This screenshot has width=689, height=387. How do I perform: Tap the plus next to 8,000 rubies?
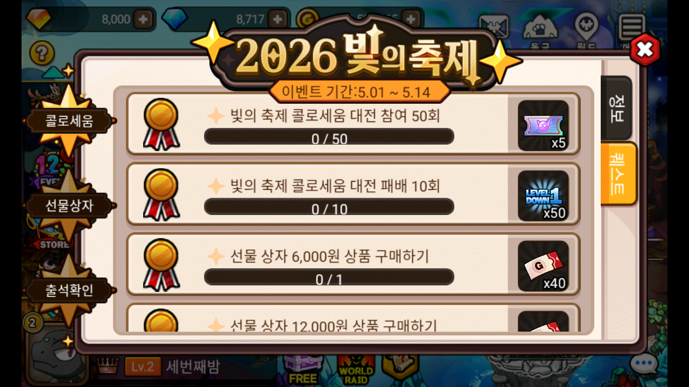click(x=143, y=19)
